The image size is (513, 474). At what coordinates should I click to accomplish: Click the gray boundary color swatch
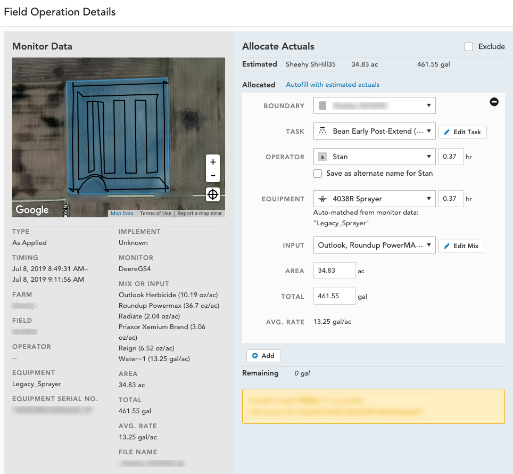coord(322,105)
